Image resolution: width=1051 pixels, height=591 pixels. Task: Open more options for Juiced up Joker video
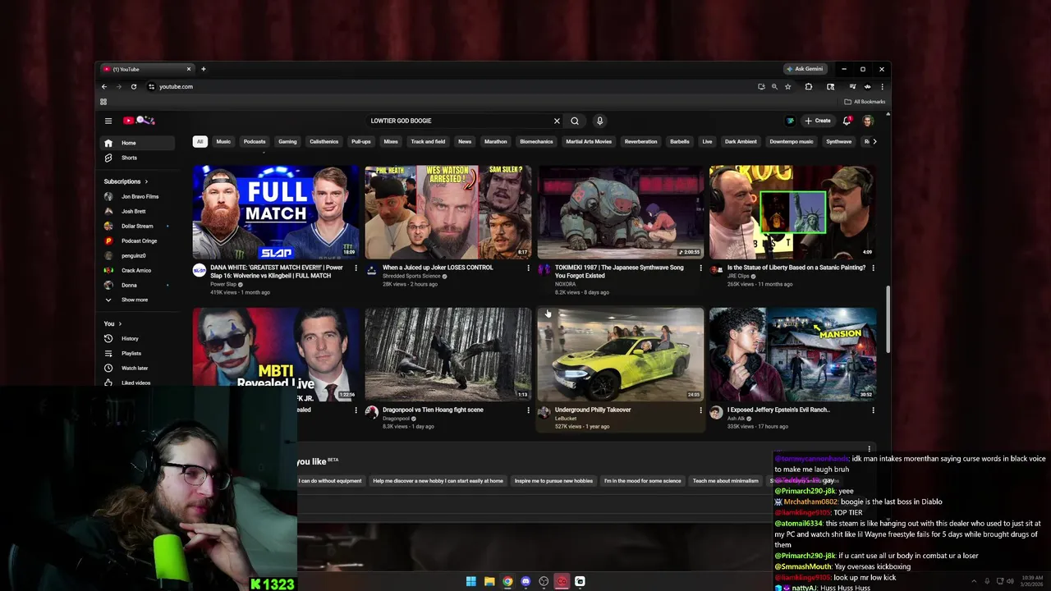point(528,268)
